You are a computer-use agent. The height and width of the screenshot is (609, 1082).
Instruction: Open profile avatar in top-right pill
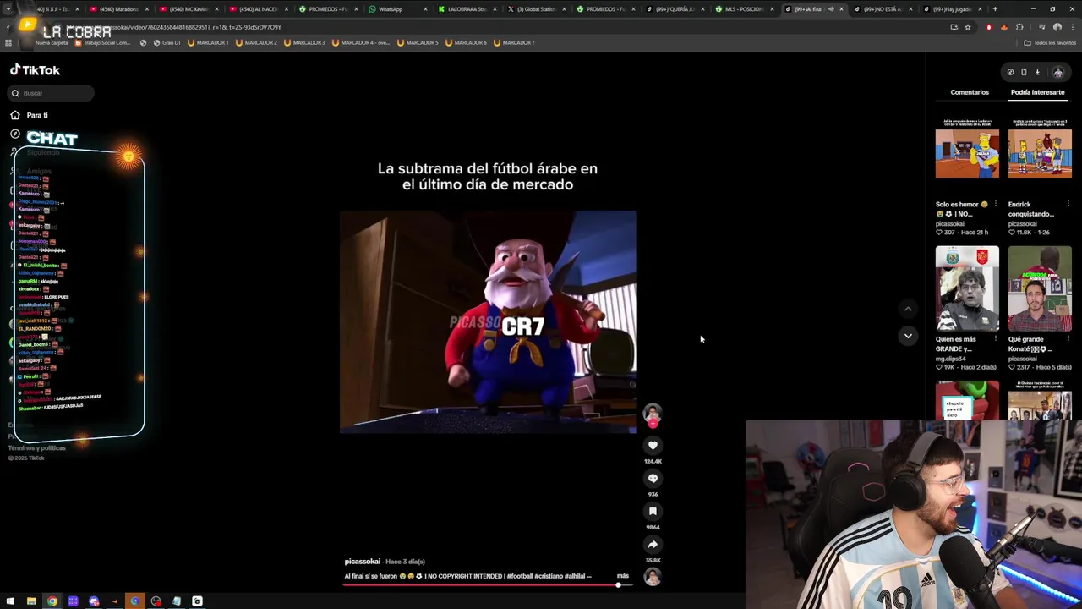pos(1057,72)
